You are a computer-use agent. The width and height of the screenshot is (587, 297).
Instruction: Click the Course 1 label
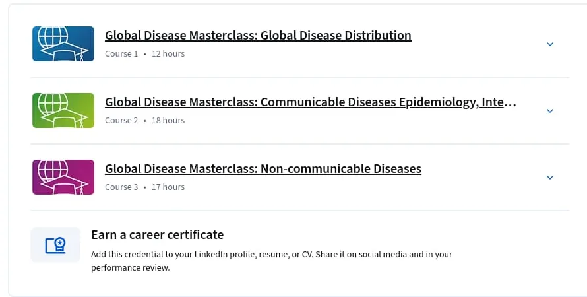pyautogui.click(x=121, y=54)
